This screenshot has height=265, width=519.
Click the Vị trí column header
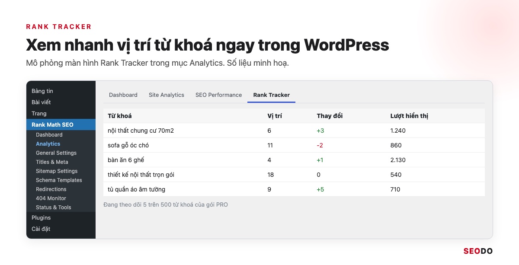[275, 116]
